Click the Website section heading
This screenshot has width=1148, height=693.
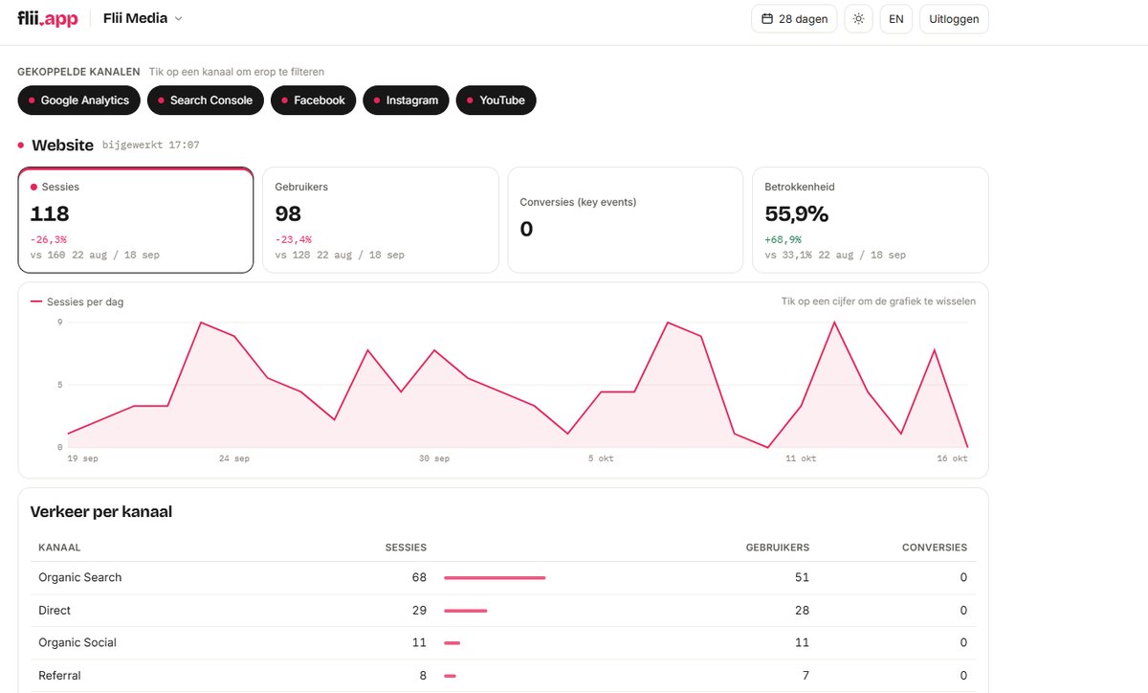[x=62, y=145]
